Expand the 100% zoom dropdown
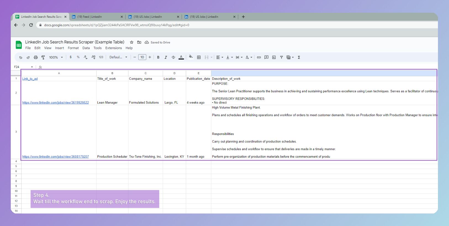The image size is (449, 226). click(x=56, y=57)
